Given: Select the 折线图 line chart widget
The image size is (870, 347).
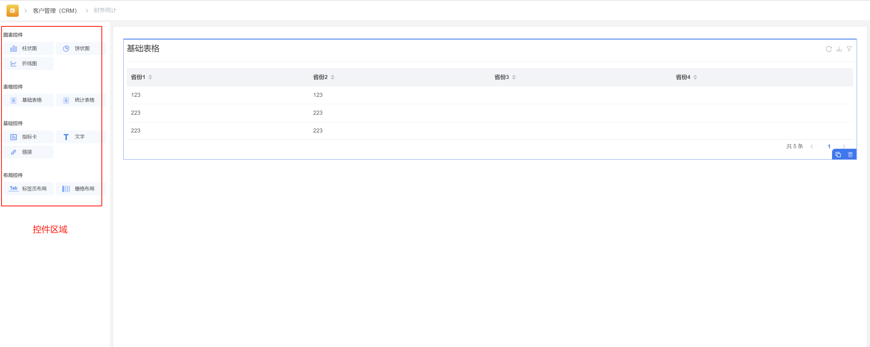Looking at the screenshot, I should click(29, 64).
